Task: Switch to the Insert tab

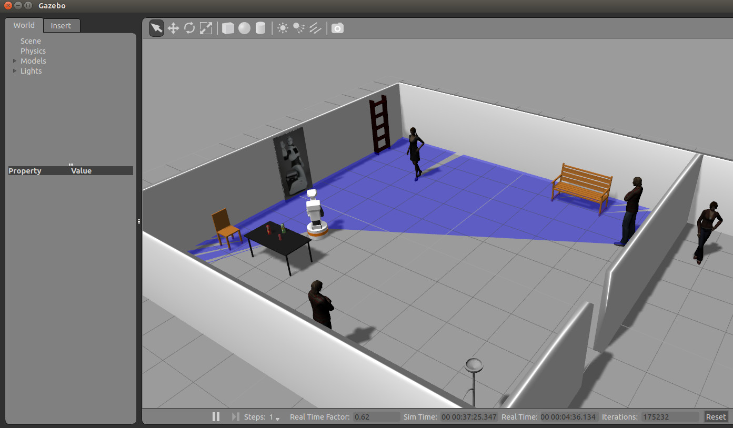Action: pyautogui.click(x=61, y=26)
